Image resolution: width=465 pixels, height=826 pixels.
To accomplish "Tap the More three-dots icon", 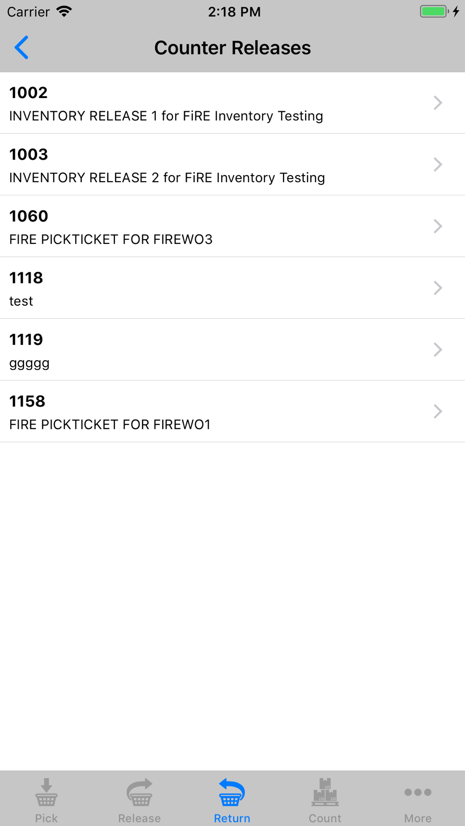I will click(x=418, y=792).
